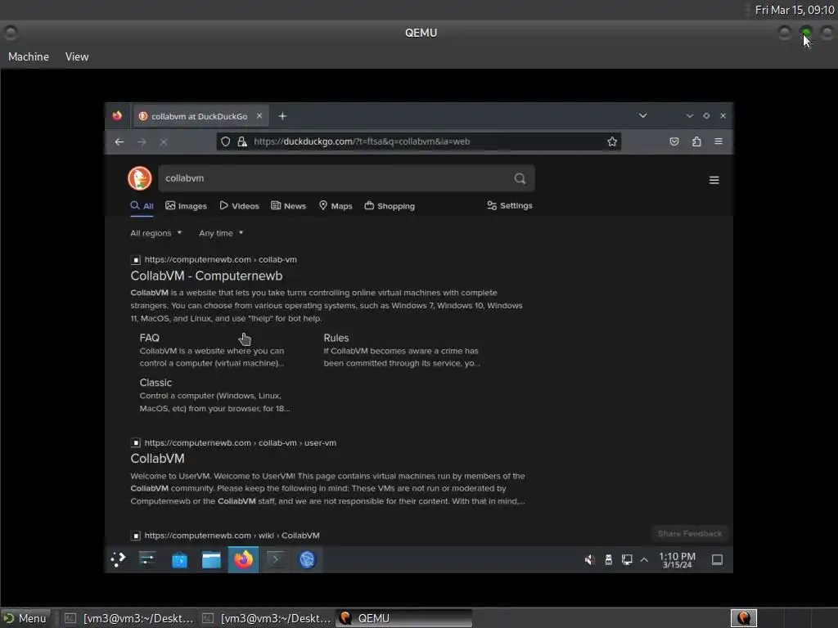This screenshot has width=838, height=628.
Task: Click the magnifier search button in search box
Action: (x=520, y=178)
